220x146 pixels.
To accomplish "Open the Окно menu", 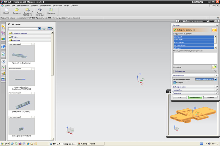I will [66, 6].
